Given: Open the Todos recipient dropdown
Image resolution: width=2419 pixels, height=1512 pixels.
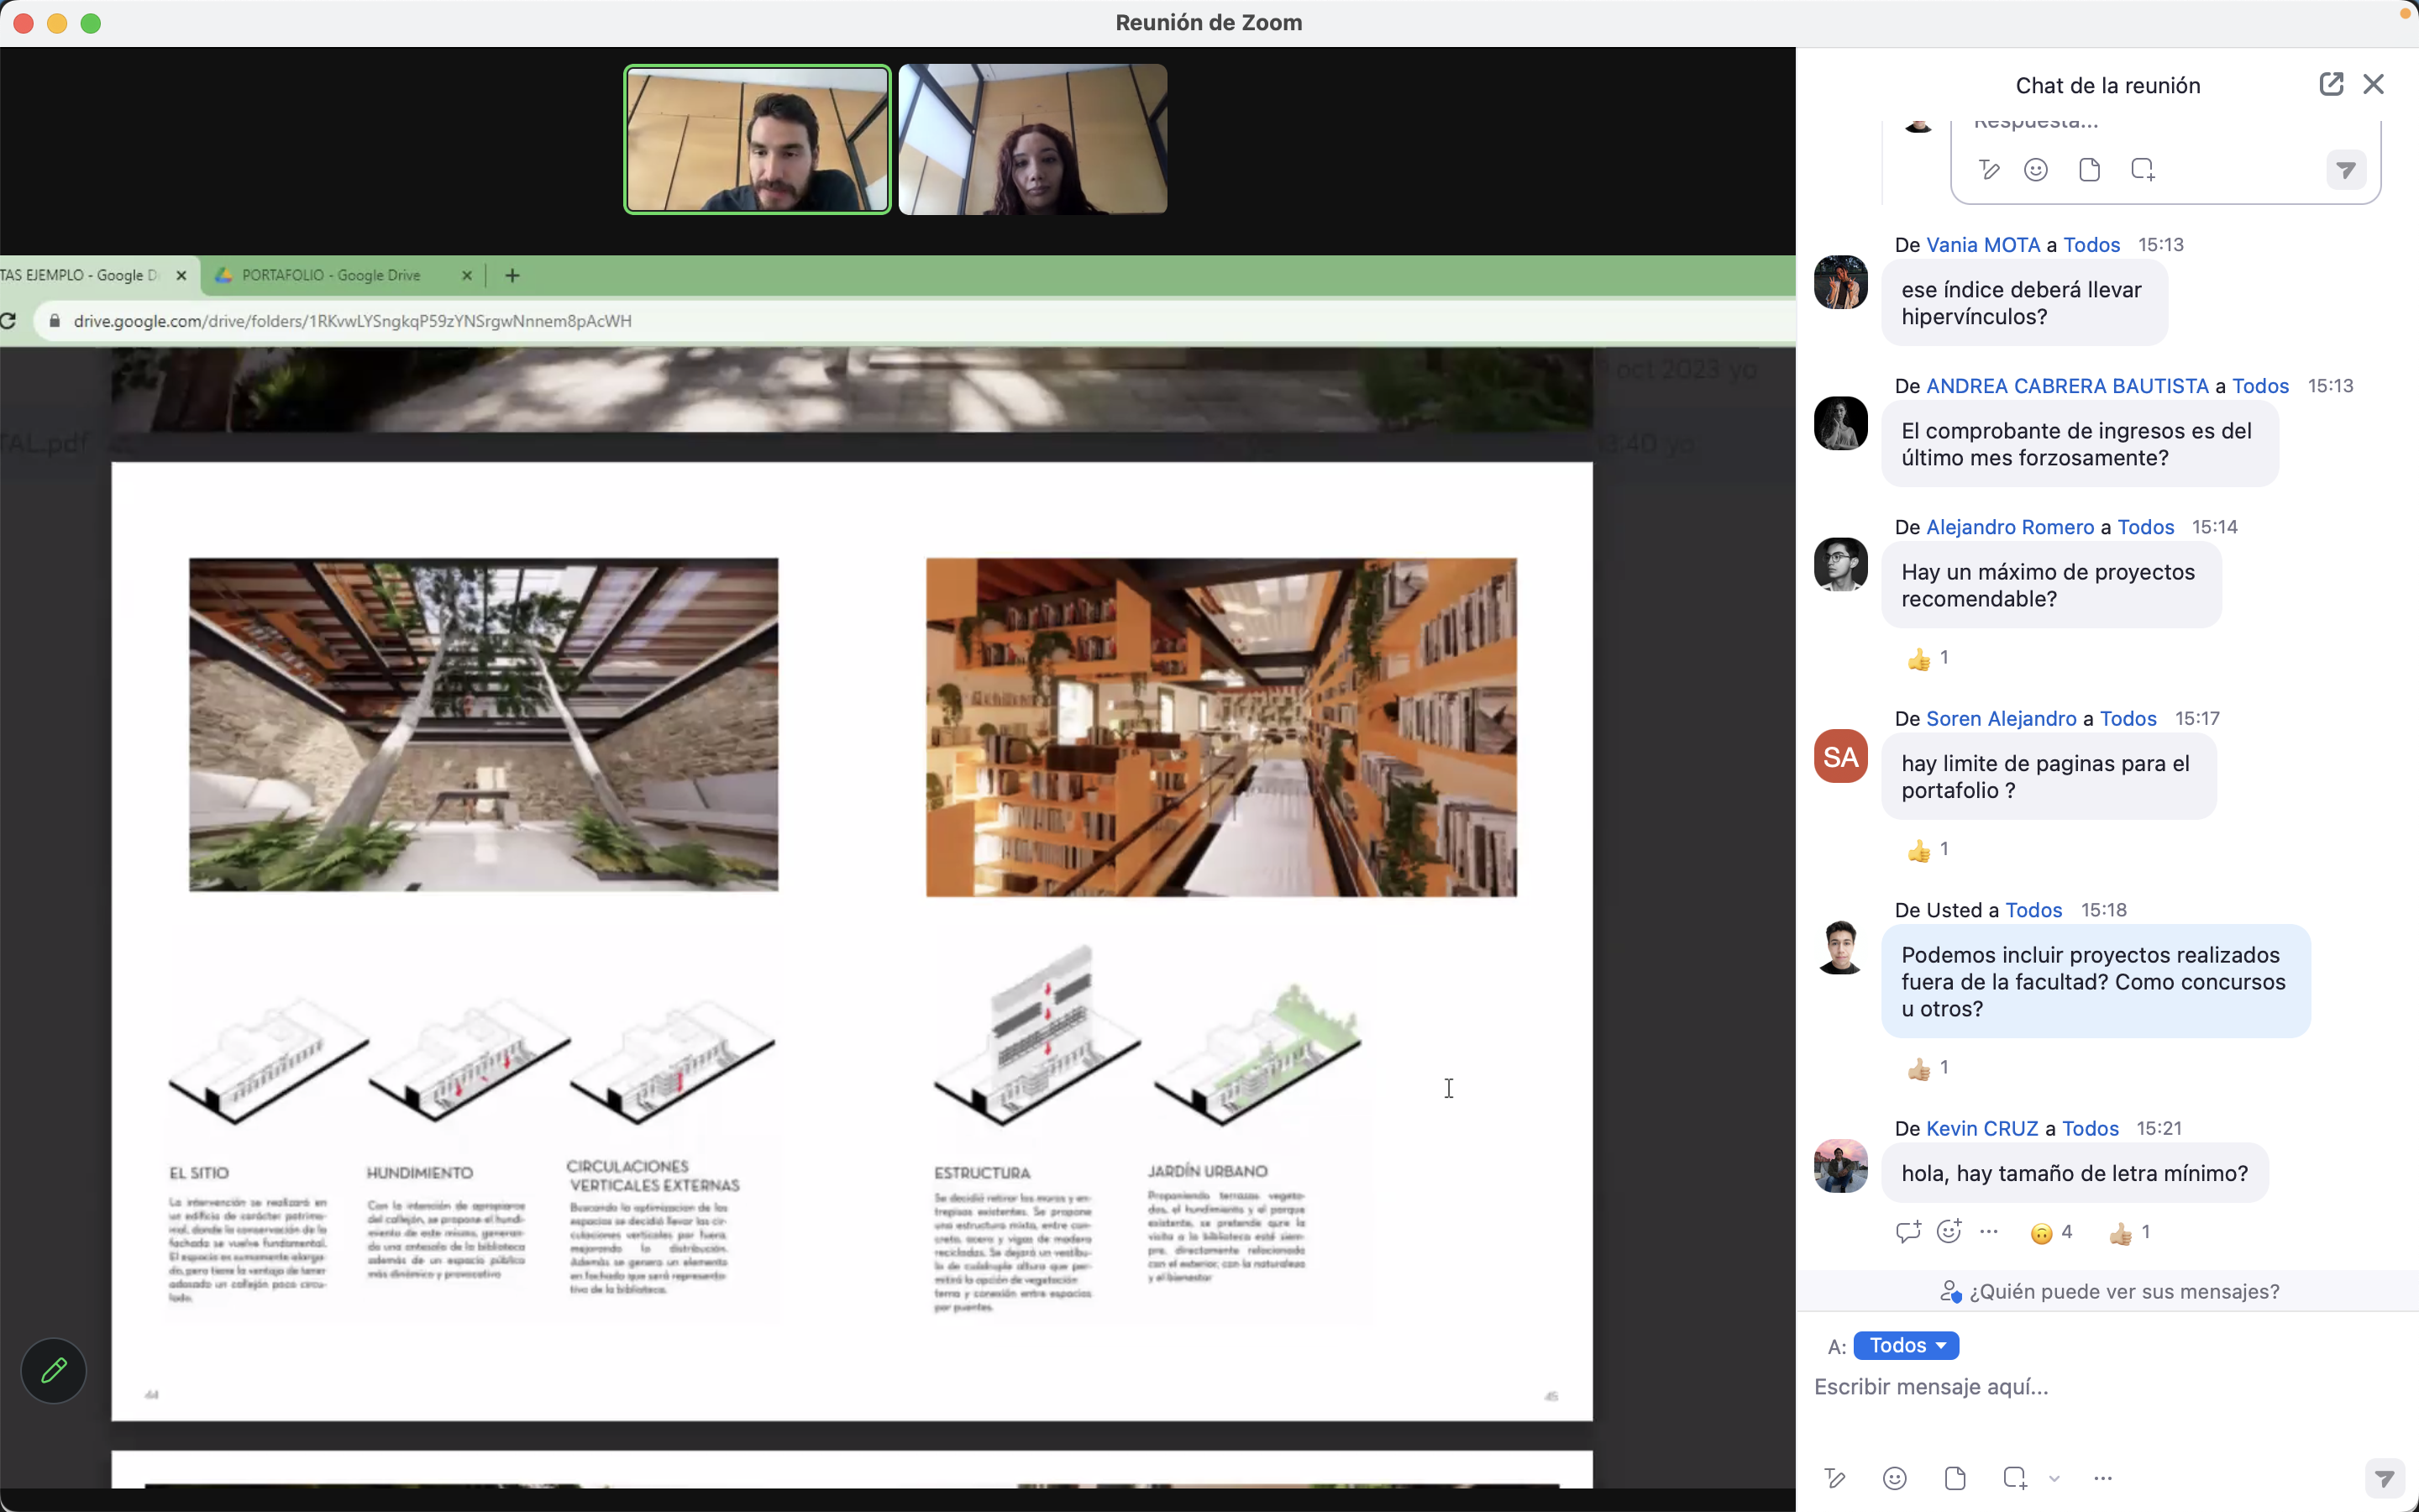Looking at the screenshot, I should [x=1905, y=1345].
